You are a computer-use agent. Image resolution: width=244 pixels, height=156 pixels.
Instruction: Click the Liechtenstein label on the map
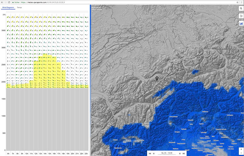(227, 49)
